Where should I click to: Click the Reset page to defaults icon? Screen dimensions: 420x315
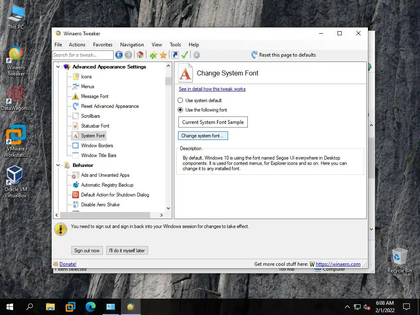tap(254, 55)
